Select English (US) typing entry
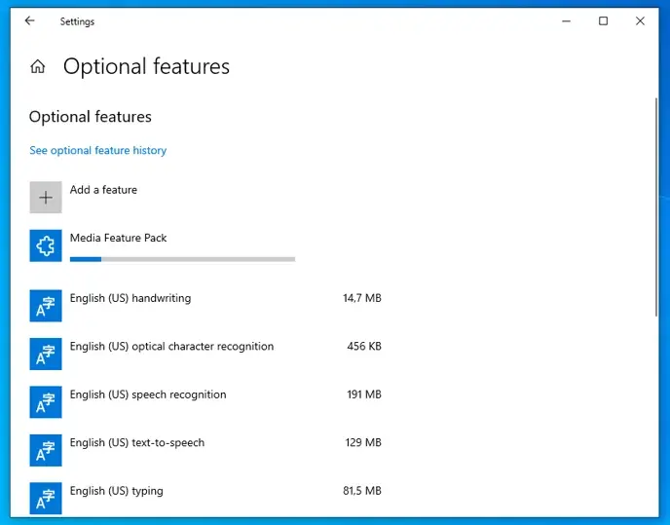Image resolution: width=670 pixels, height=525 pixels. coord(117,491)
